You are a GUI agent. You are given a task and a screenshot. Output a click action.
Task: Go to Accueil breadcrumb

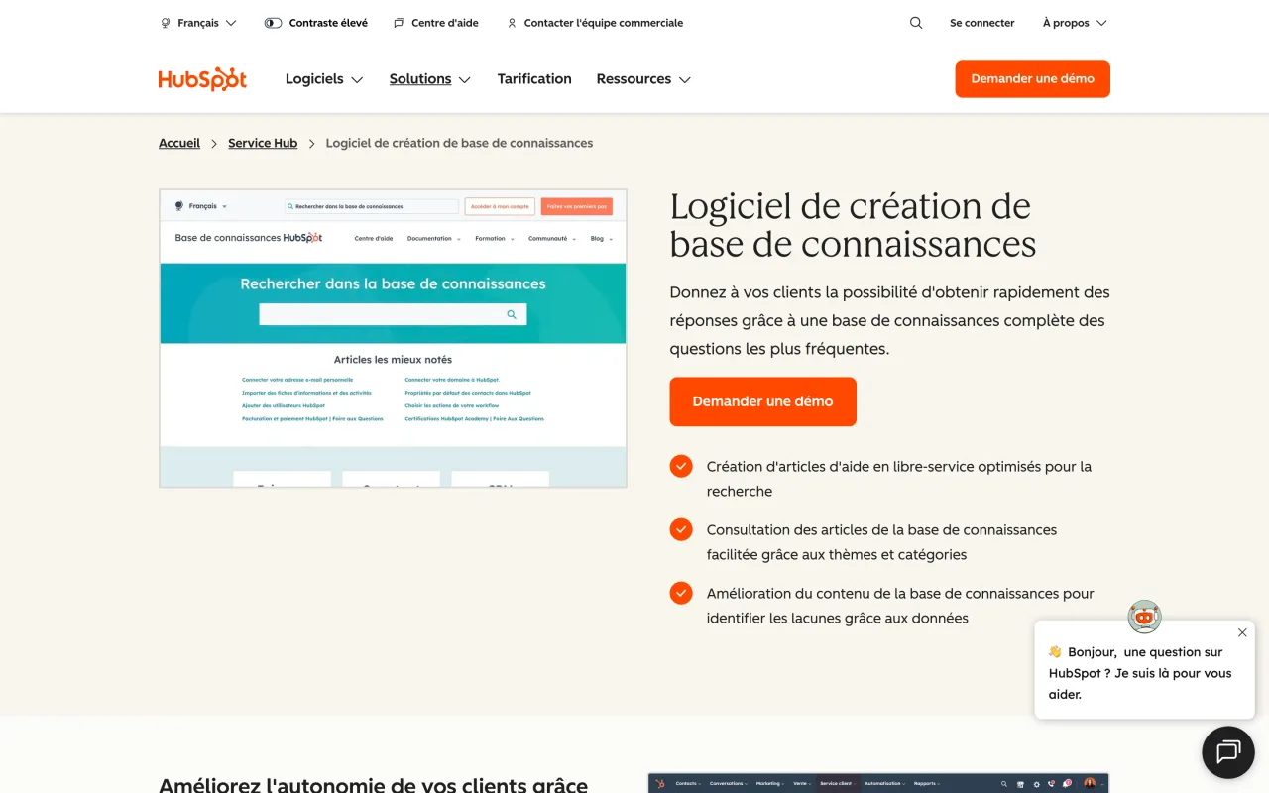click(179, 143)
